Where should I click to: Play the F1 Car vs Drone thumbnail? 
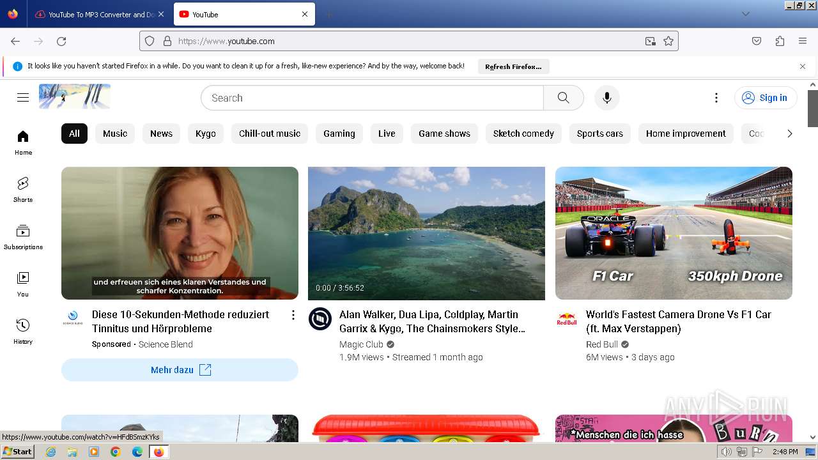point(674,233)
